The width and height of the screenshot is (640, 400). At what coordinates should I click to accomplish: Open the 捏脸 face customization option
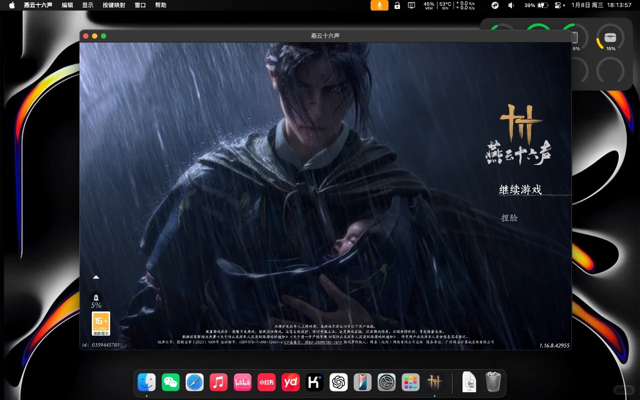coord(509,218)
